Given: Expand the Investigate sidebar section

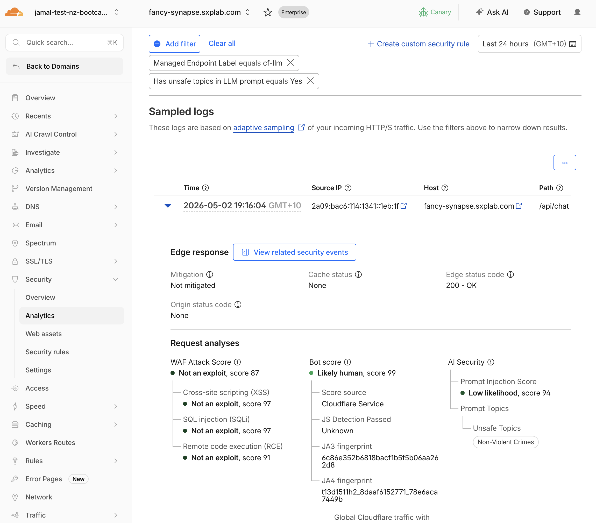Looking at the screenshot, I should coord(116,152).
